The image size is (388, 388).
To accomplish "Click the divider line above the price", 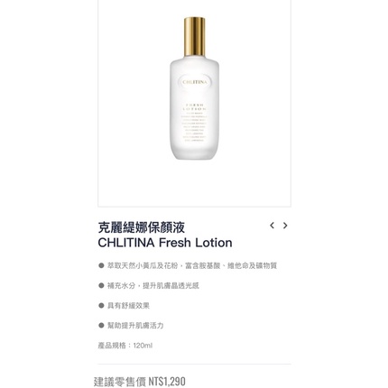I will point(194,364).
